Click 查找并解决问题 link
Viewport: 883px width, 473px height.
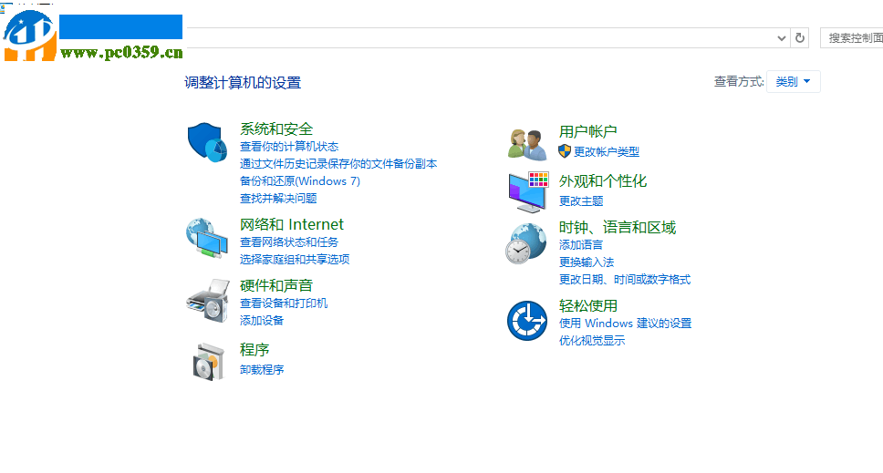278,199
